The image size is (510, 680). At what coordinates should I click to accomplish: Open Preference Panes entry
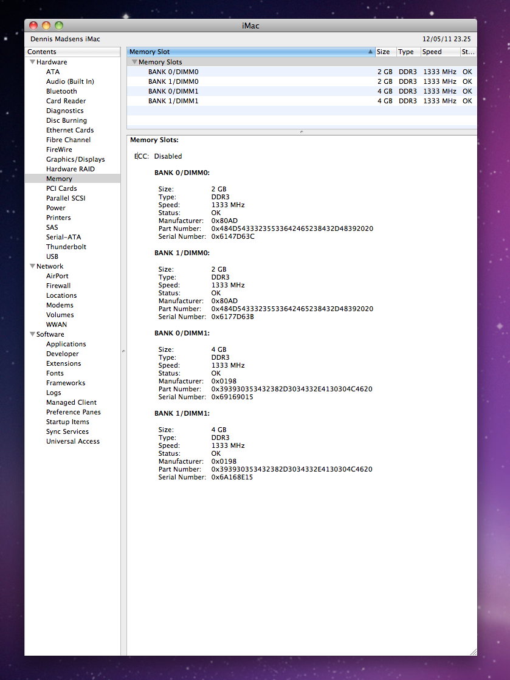tap(74, 412)
